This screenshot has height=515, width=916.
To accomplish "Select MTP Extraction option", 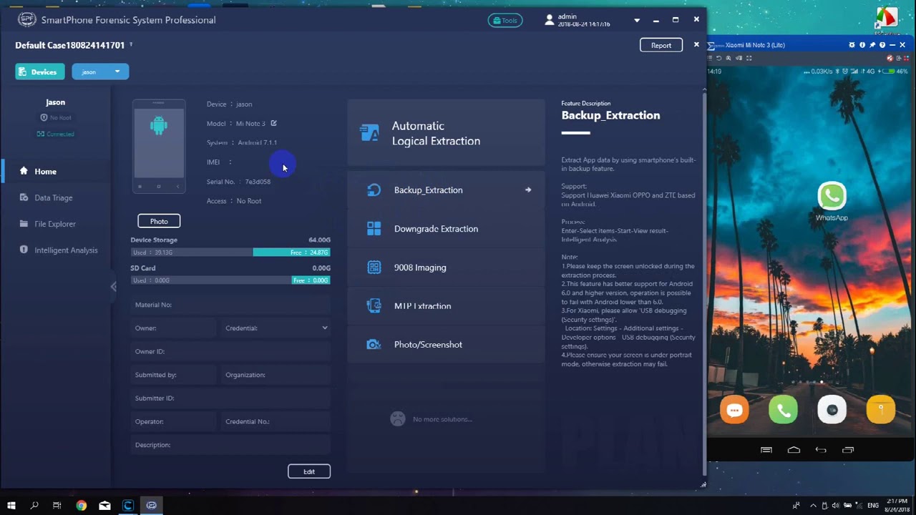I will pos(446,306).
